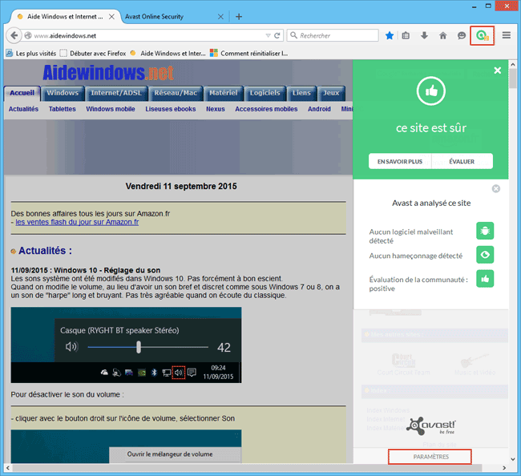Reload the page with the refresh icon
521x476 pixels.
point(277,35)
